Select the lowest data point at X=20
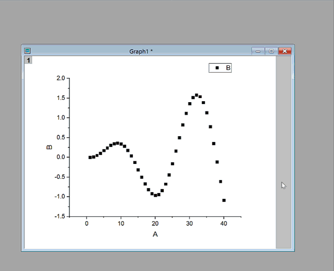The image size is (334, 271). click(155, 195)
